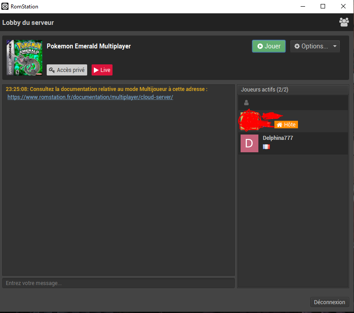Click the Joueurs actifs (2/2) header
Screen dimensions: 354x313
pyautogui.click(x=293, y=90)
